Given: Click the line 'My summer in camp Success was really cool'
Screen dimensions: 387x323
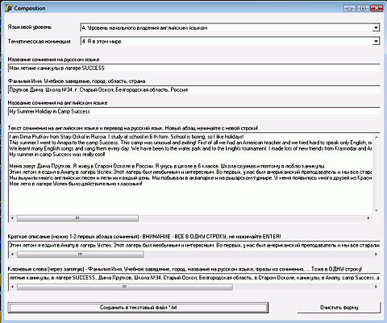Looking at the screenshot, I should [x=57, y=155].
